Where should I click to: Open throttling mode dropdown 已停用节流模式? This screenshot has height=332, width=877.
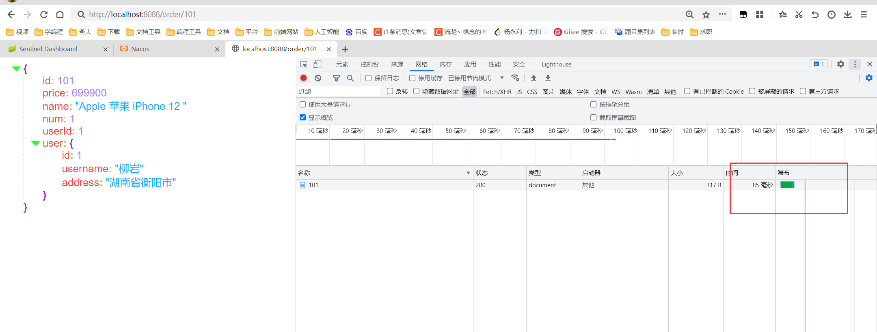coord(476,78)
